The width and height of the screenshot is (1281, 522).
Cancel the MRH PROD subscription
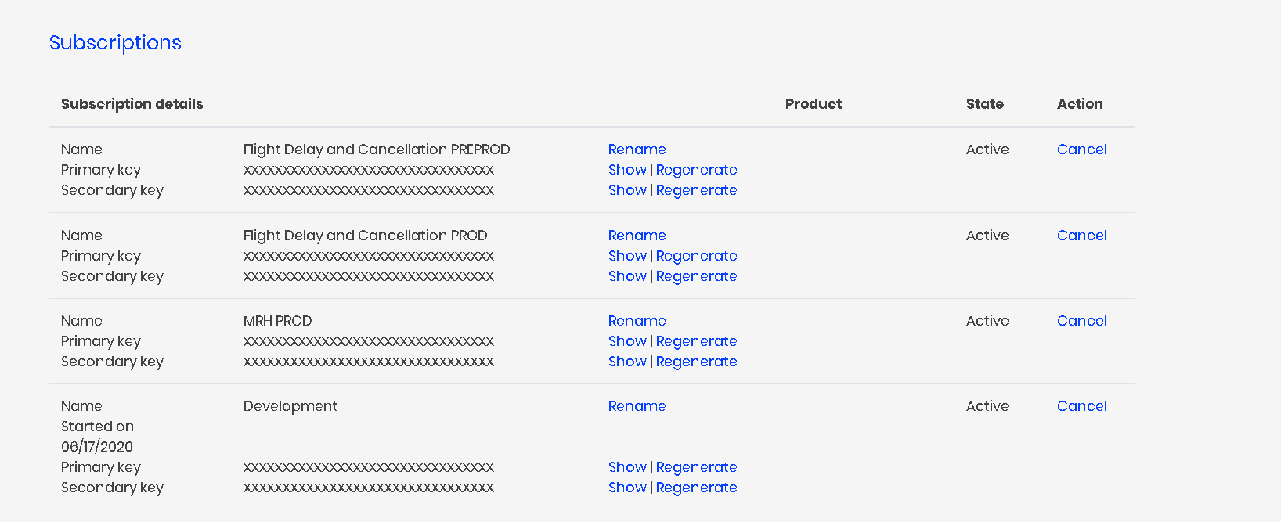pyautogui.click(x=1081, y=321)
